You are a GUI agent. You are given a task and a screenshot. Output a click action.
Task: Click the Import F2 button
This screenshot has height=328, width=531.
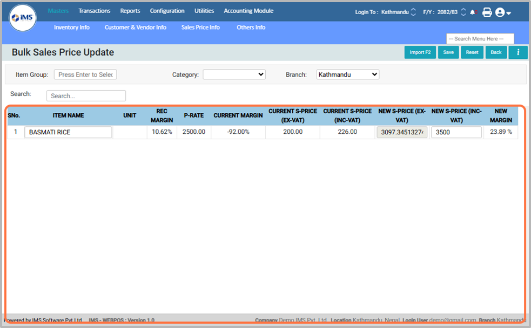point(420,52)
